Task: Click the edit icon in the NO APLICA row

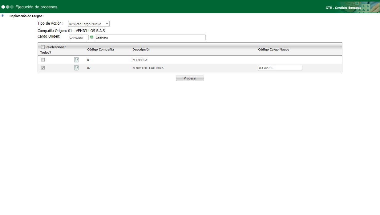Action: coord(76,60)
